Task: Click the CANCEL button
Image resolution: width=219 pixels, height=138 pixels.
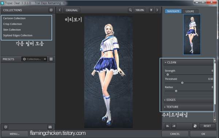Action: coord(175,134)
